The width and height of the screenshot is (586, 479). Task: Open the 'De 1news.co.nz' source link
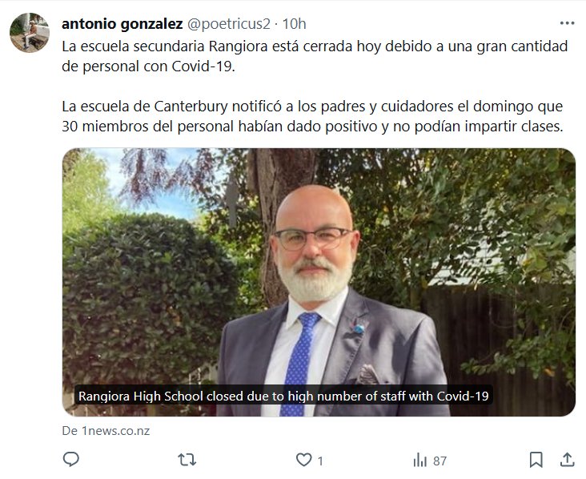coord(106,431)
